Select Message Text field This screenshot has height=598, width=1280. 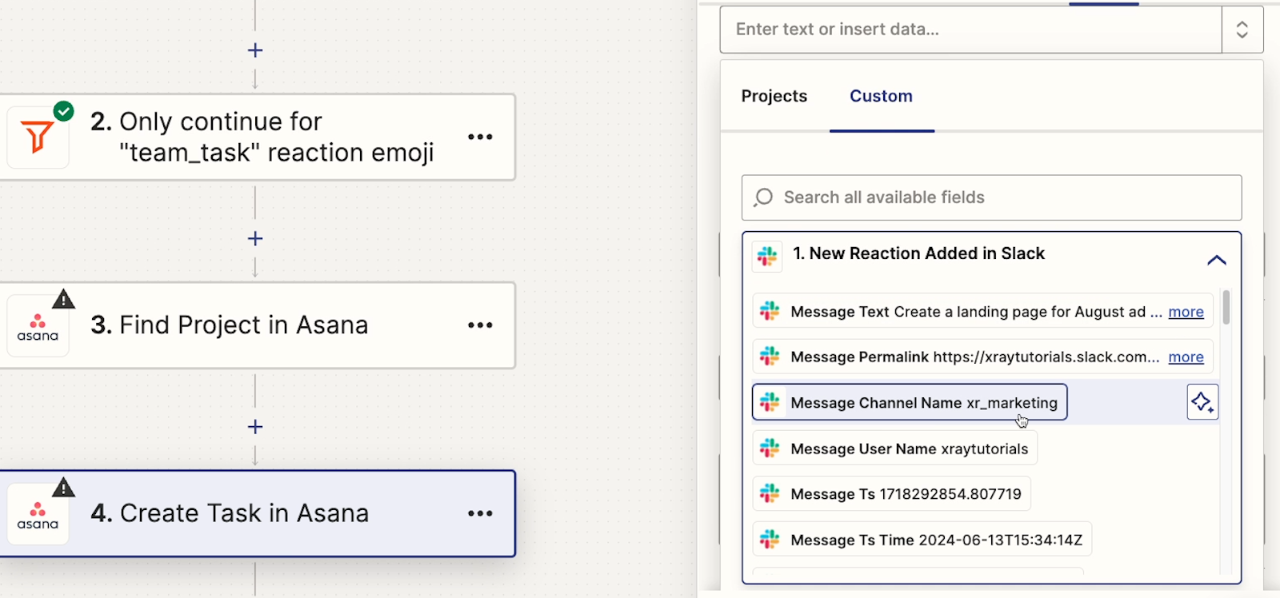982,311
